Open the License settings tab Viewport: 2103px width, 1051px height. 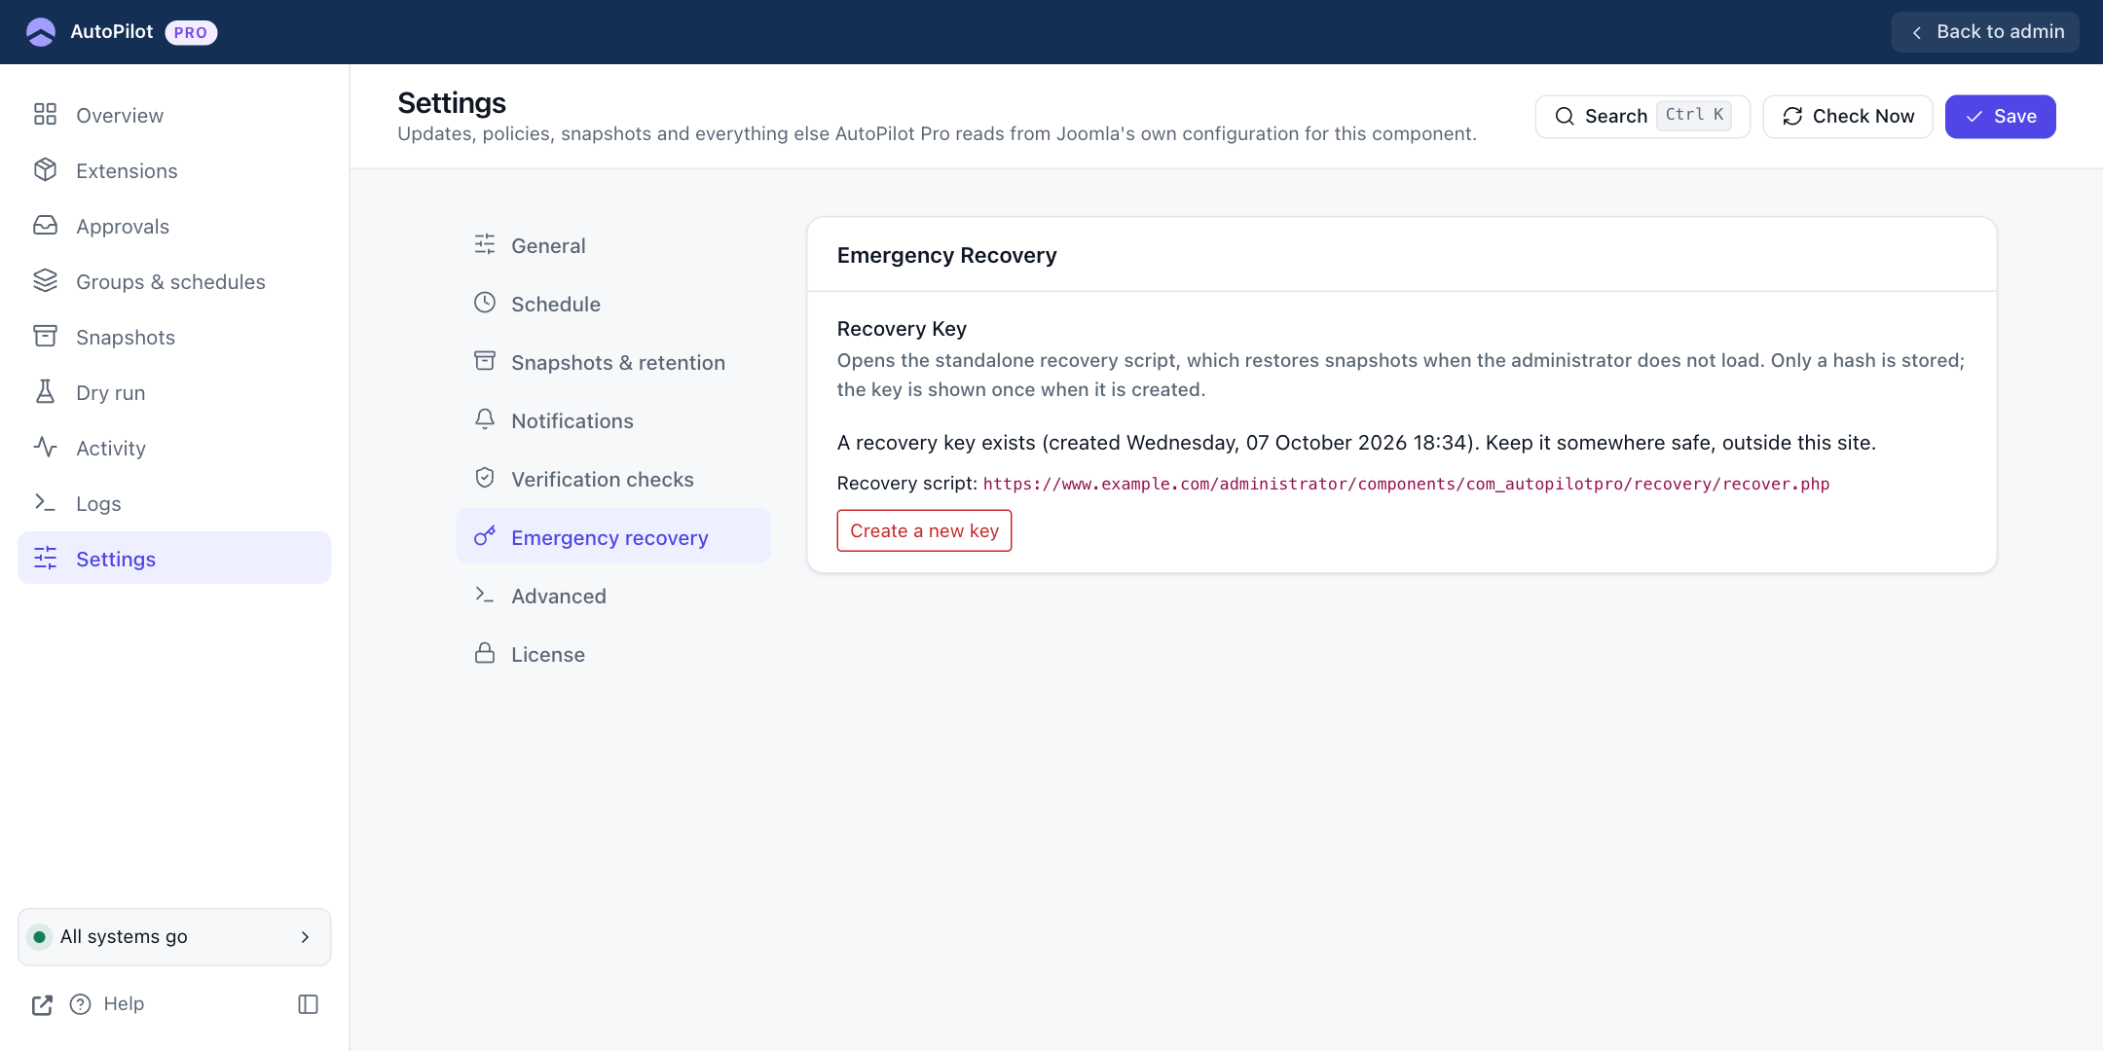(613, 654)
